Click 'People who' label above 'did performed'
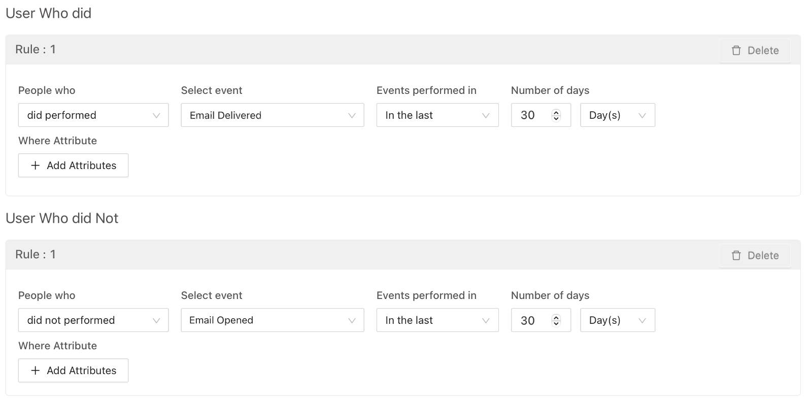 [x=47, y=90]
